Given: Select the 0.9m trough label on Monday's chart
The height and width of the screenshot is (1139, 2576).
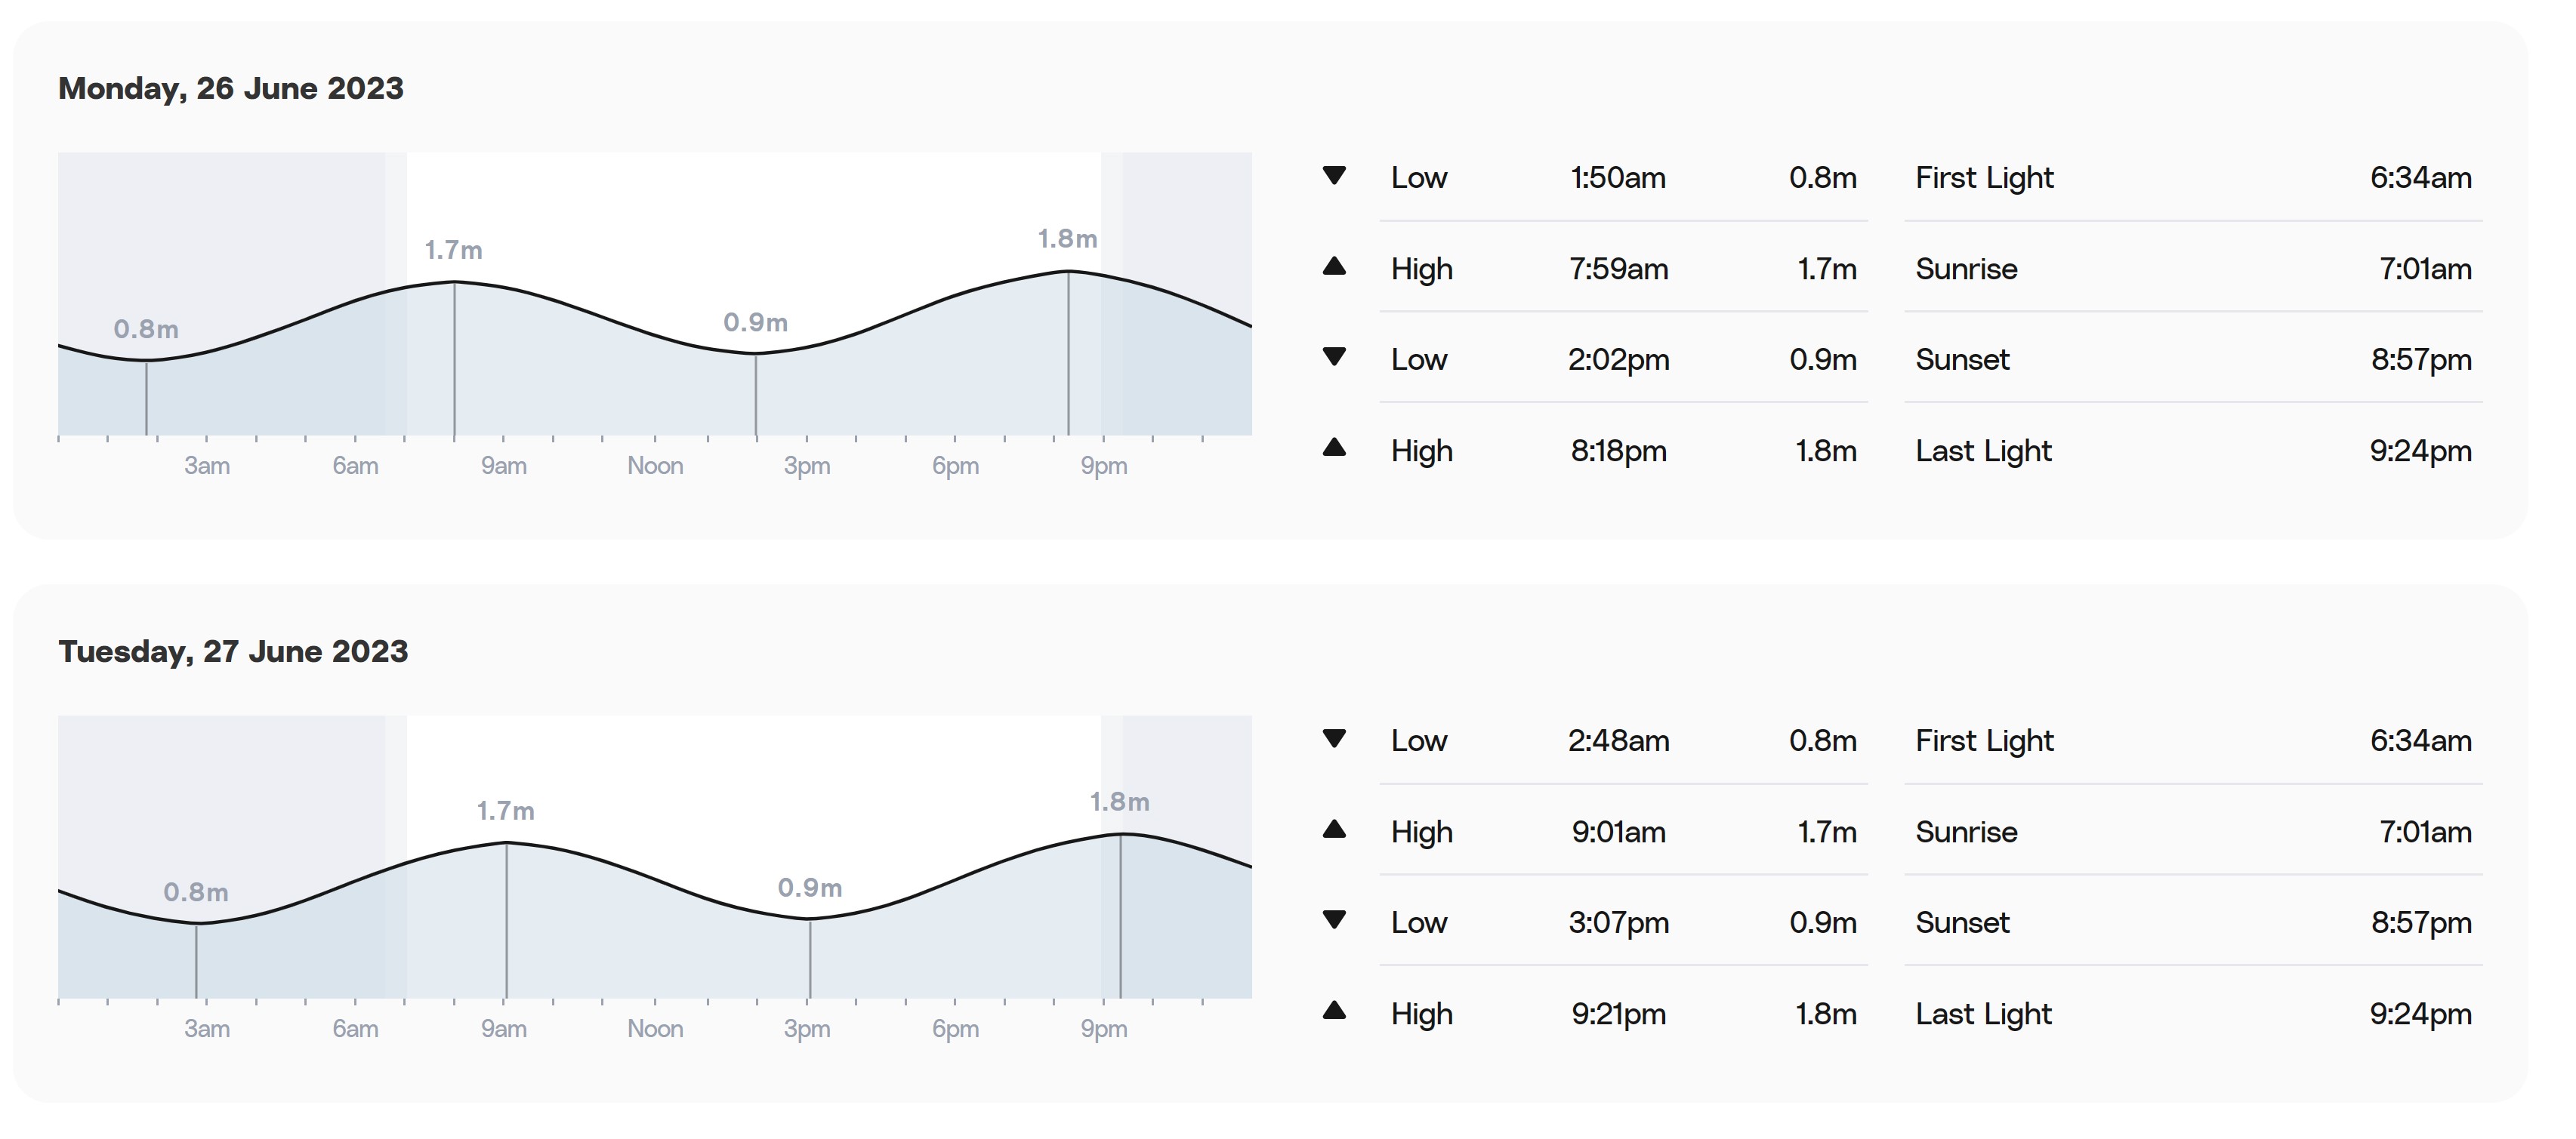Looking at the screenshot, I should pos(755,323).
